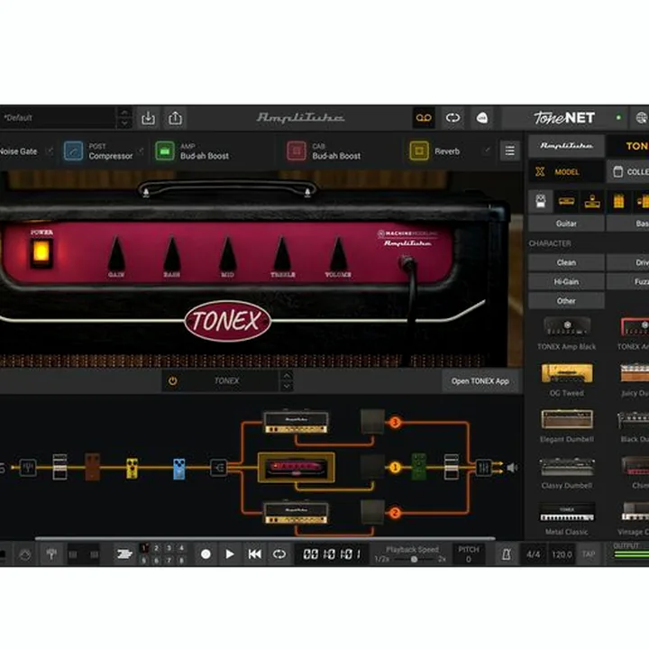
Task: Select the output mixer block in chain
Action: click(483, 468)
